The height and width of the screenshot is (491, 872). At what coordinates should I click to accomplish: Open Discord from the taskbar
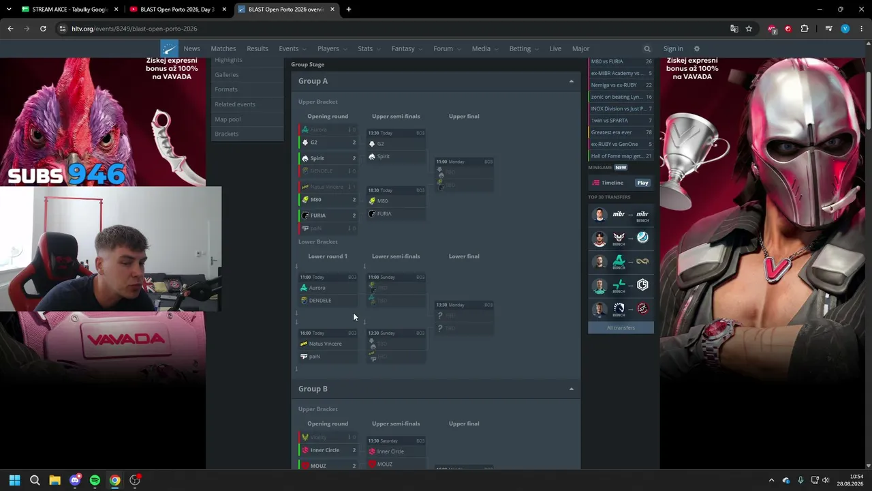[75, 480]
